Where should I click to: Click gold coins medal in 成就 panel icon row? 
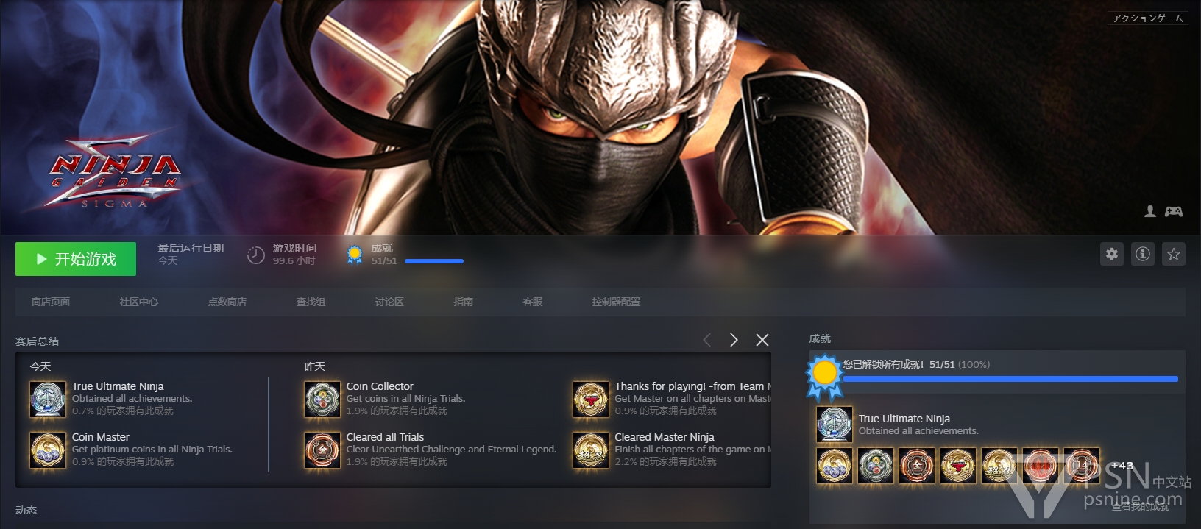[835, 466]
